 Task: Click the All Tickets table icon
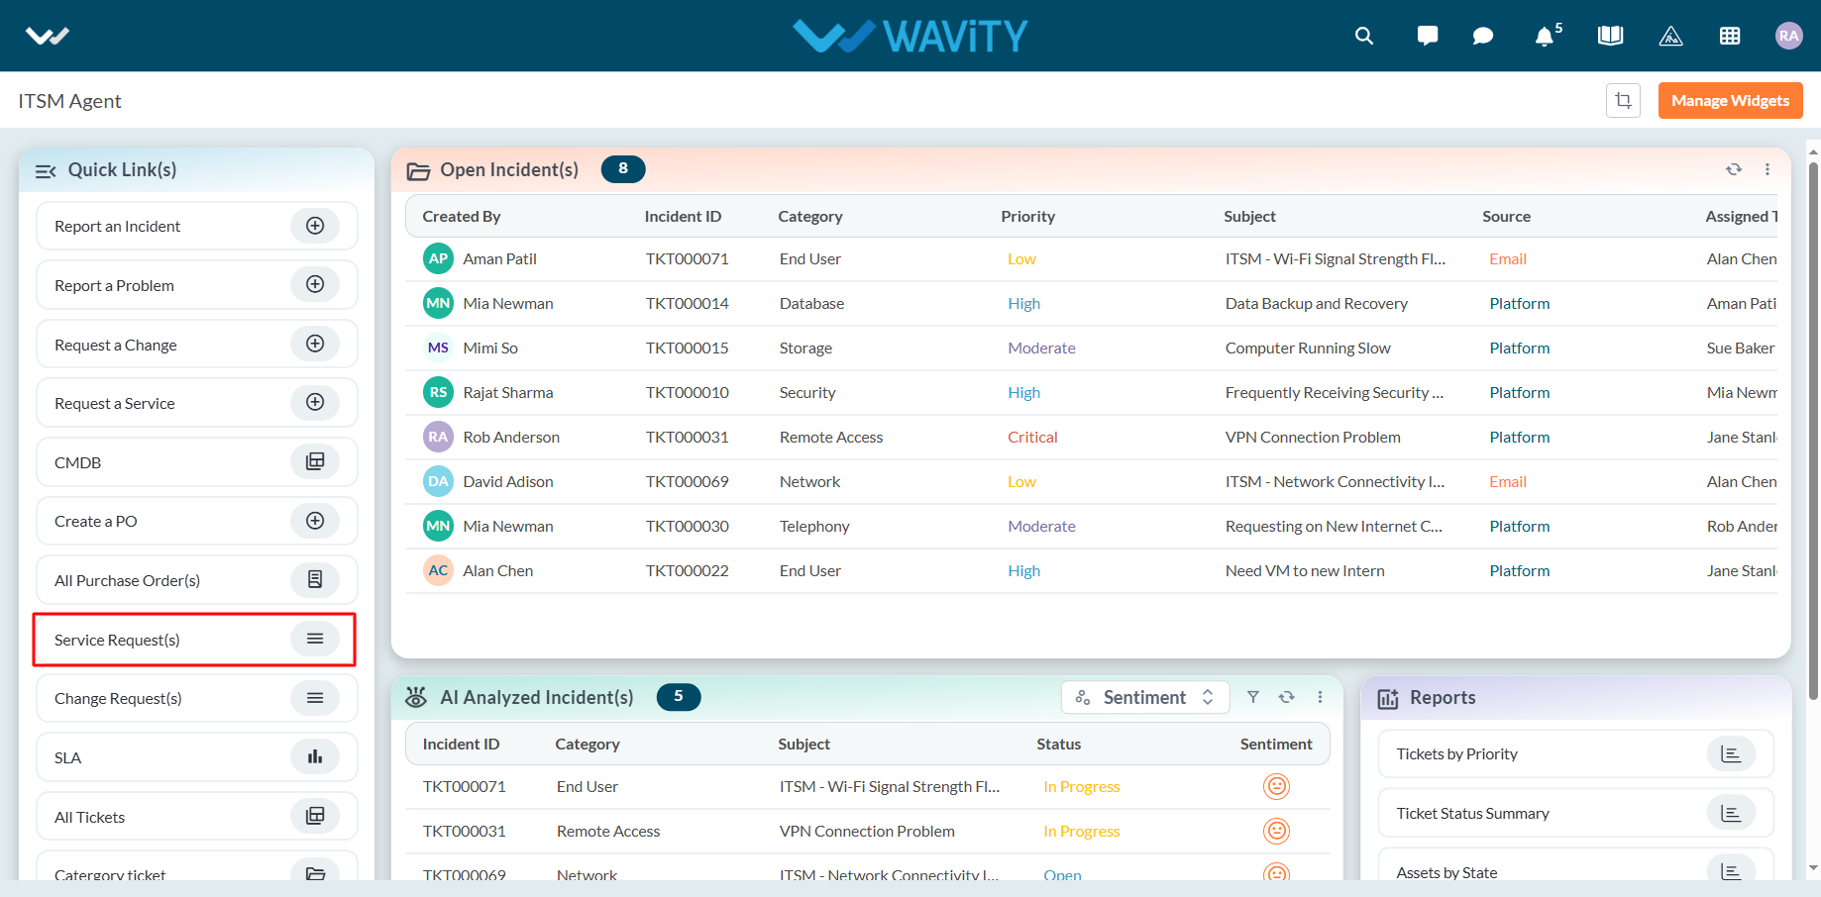[x=315, y=816]
